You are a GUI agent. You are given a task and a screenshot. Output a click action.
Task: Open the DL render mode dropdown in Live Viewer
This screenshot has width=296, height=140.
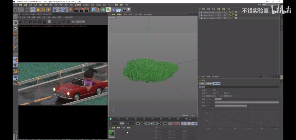80,21
